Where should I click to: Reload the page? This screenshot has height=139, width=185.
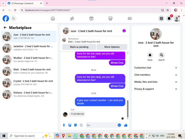(15, 10)
